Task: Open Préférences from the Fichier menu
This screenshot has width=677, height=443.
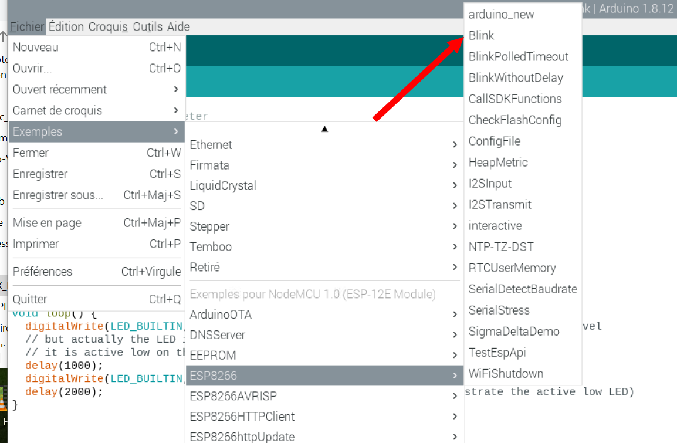Action: pos(97,272)
